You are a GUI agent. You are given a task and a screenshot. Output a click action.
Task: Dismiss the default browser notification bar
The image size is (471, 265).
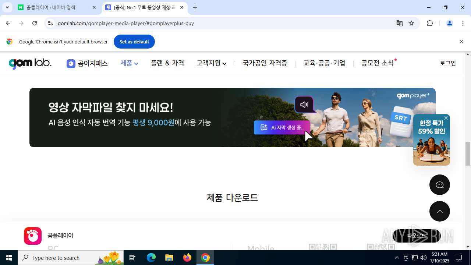(x=461, y=42)
